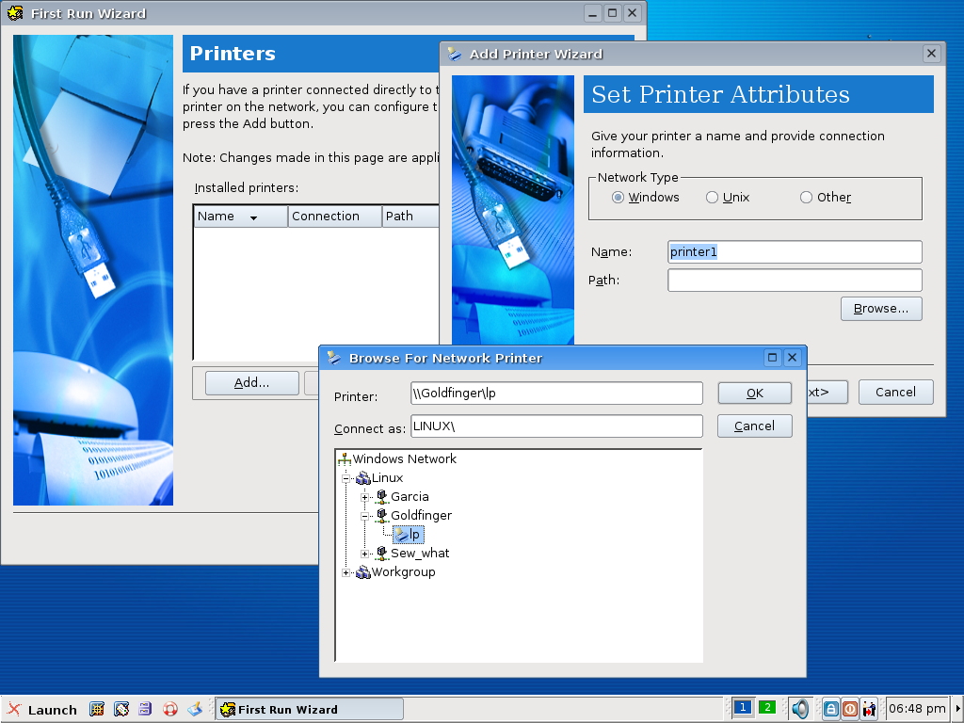This screenshot has height=723, width=964.
Task: Expand the Workgroup tree node
Action: [x=346, y=572]
